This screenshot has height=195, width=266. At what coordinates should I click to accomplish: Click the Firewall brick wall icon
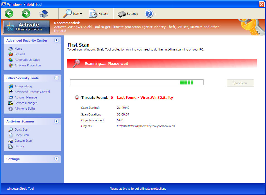click(11, 54)
